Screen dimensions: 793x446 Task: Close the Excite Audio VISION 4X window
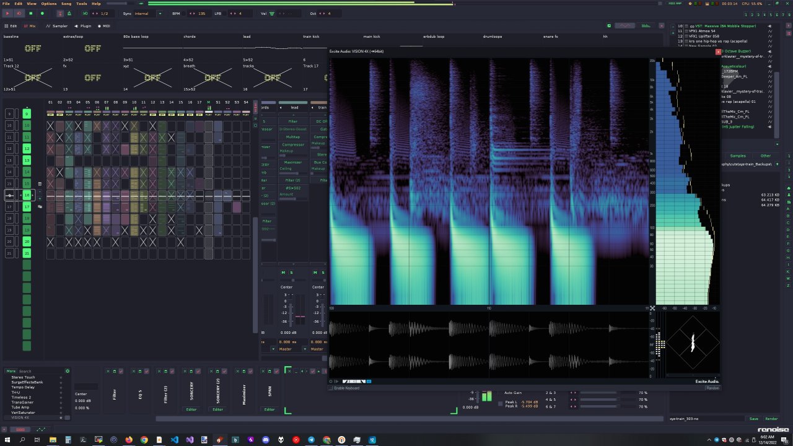718,51
